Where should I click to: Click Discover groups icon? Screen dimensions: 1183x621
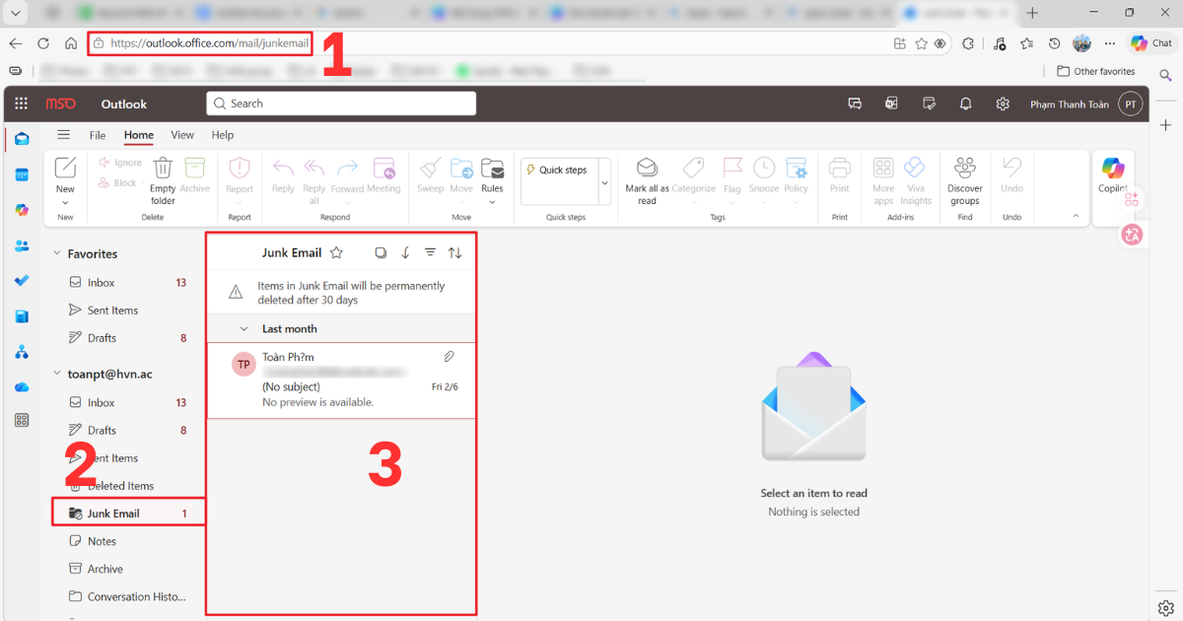[964, 170]
